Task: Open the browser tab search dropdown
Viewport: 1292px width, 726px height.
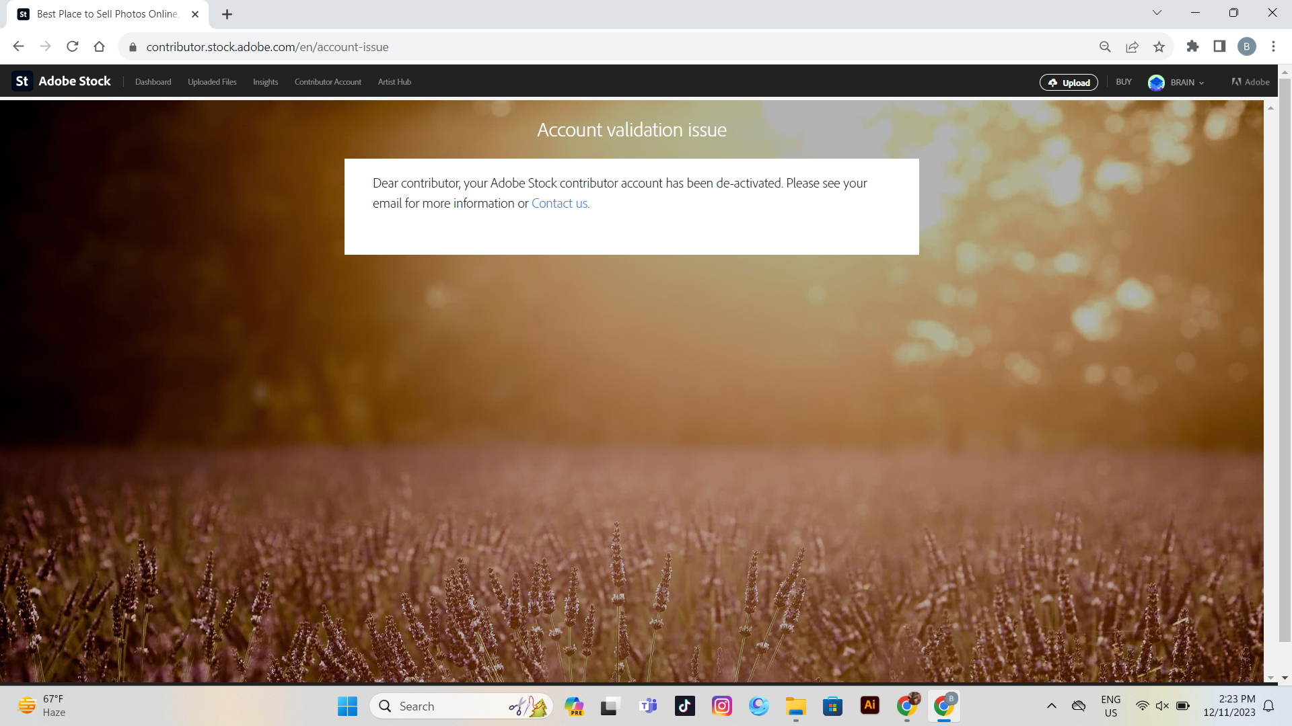Action: pos(1157,12)
